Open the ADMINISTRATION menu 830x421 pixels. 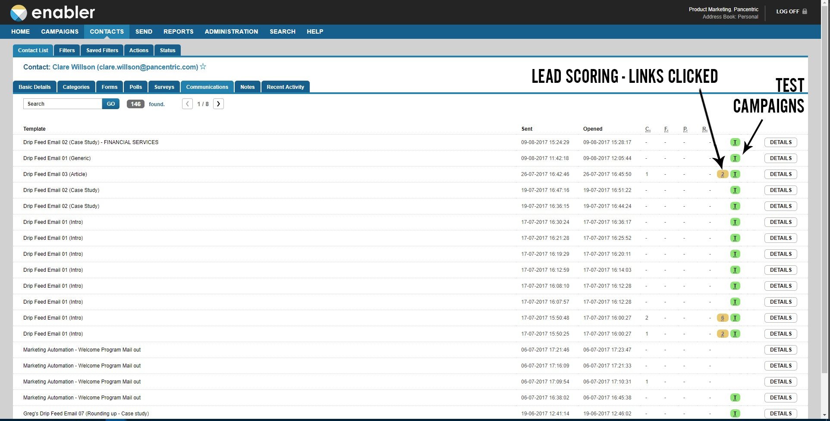[231, 31]
